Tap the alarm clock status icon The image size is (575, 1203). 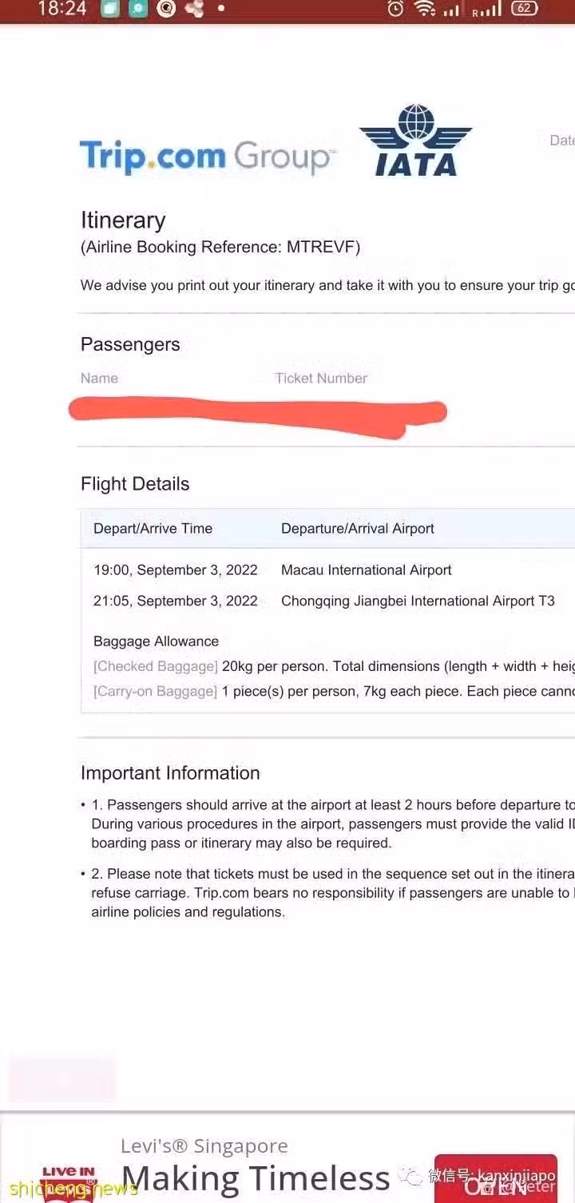pyautogui.click(x=395, y=10)
